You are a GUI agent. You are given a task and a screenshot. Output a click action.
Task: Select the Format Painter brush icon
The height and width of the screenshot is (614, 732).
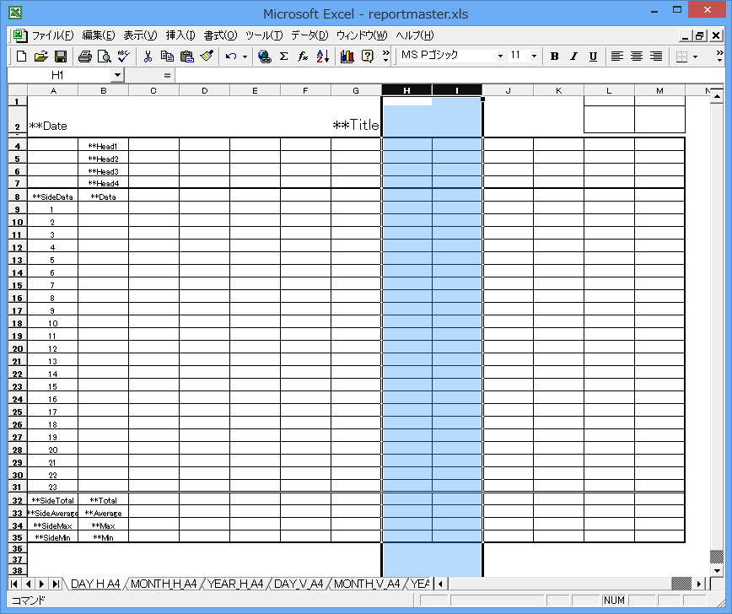click(x=207, y=57)
